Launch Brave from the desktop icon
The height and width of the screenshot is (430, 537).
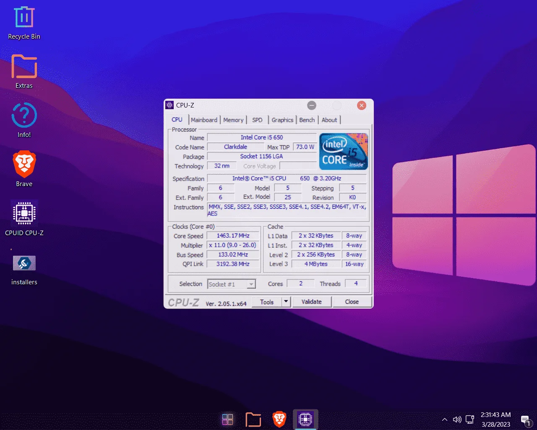click(x=24, y=169)
